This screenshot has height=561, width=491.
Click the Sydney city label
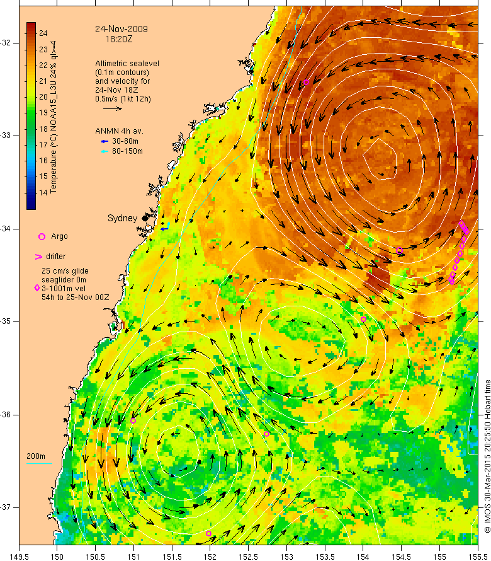coord(123,218)
